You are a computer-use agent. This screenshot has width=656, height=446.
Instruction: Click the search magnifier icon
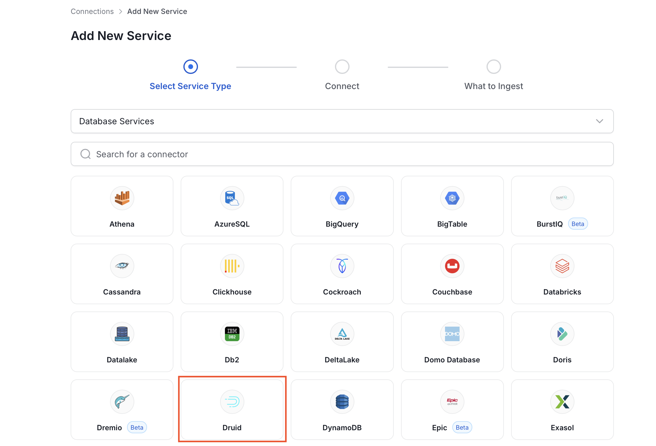coord(85,154)
